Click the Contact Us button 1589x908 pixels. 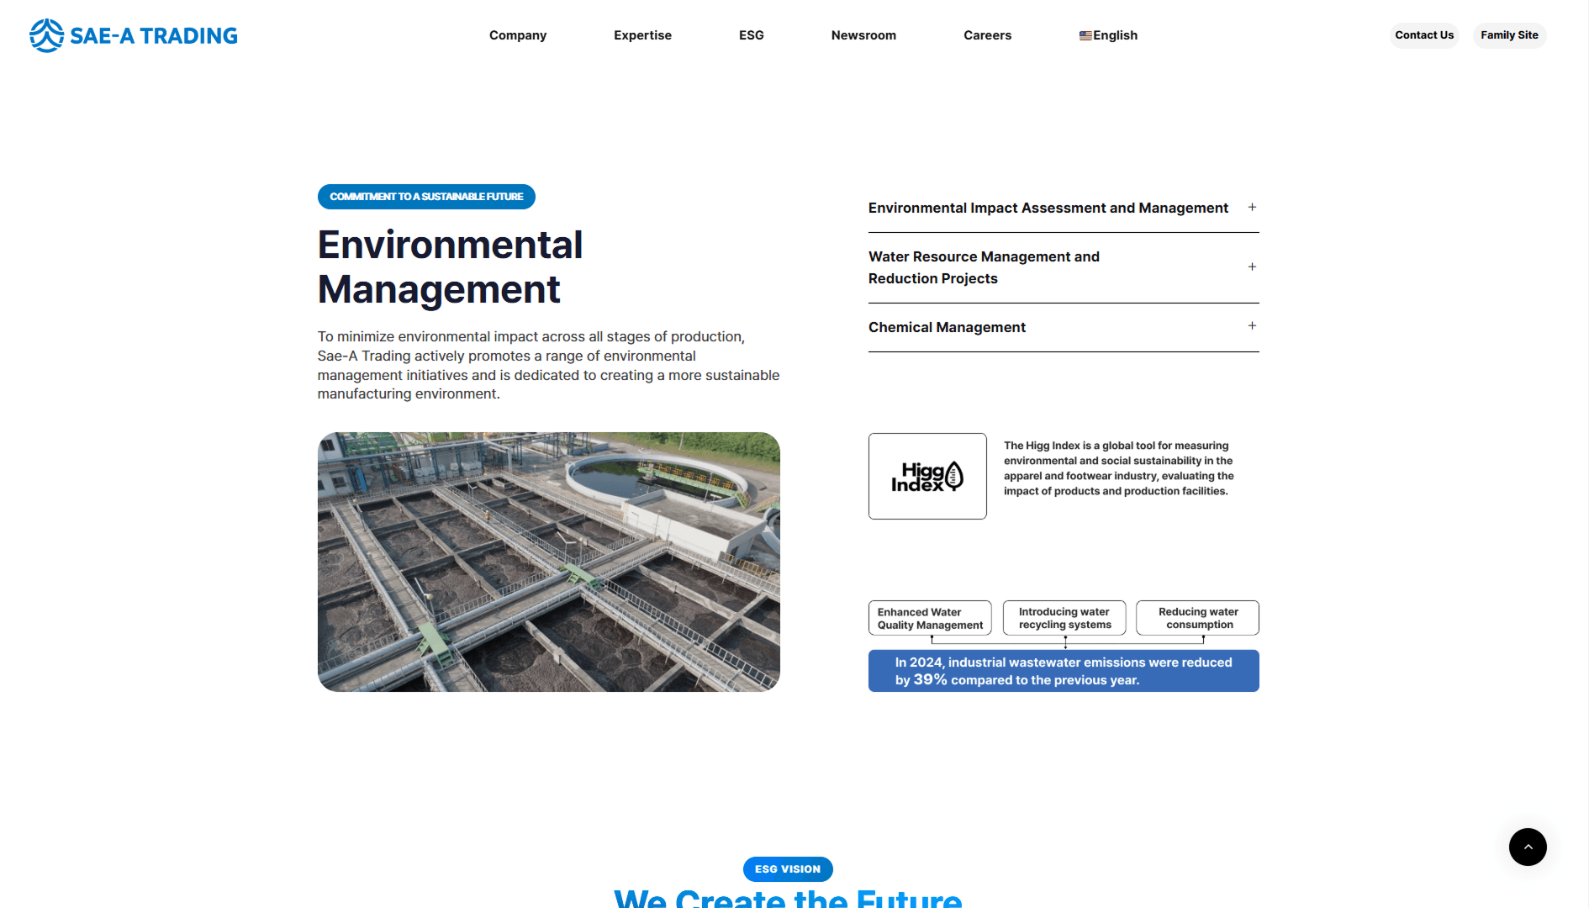pyautogui.click(x=1424, y=35)
